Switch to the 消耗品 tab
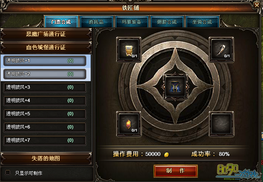 [x=96, y=22]
